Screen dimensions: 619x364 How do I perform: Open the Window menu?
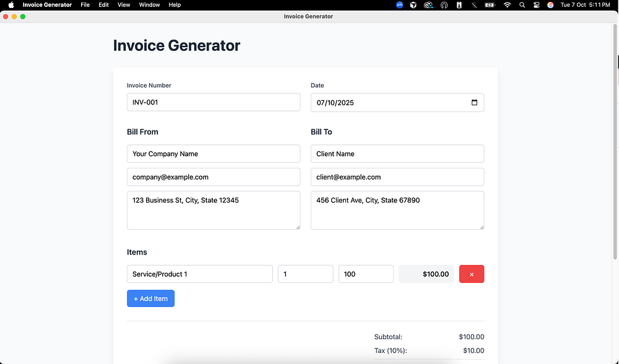(149, 5)
